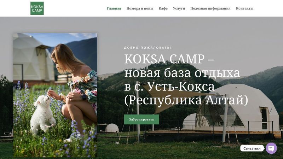Open the purple chat bubble icon
The width and height of the screenshot is (283, 159).
pos(271,148)
